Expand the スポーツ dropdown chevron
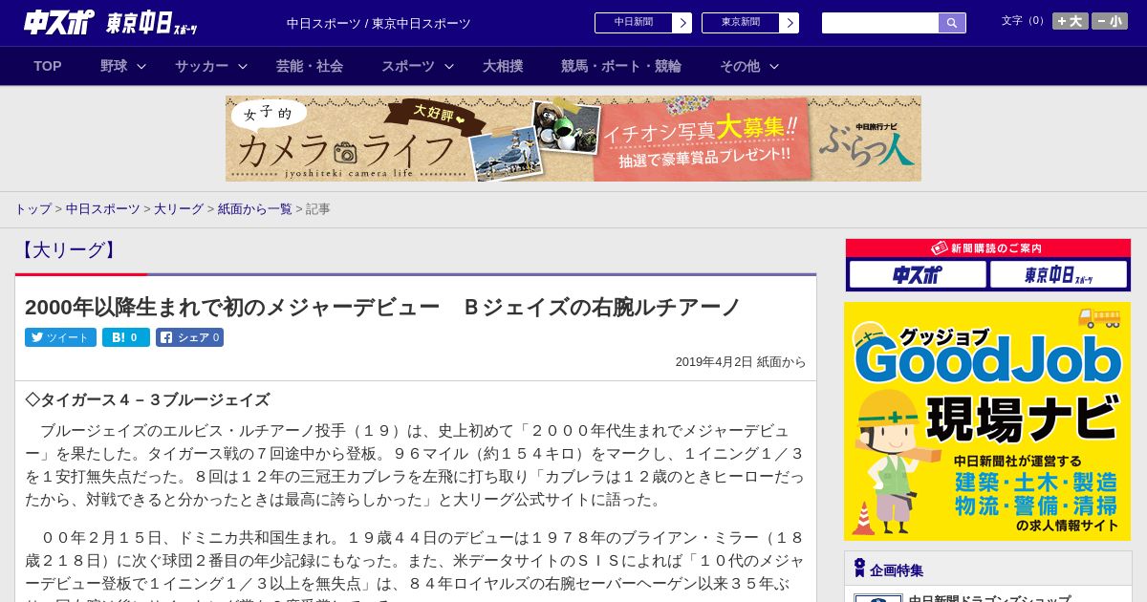1147x602 pixels. [x=449, y=66]
